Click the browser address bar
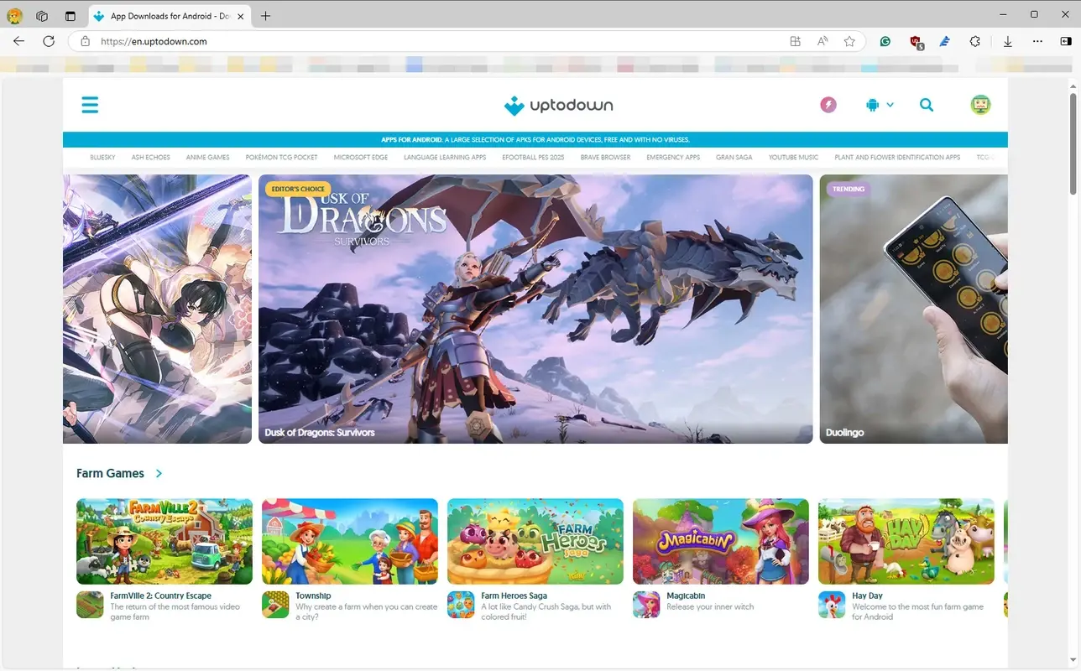Viewport: 1081px width, 671px height. point(336,40)
